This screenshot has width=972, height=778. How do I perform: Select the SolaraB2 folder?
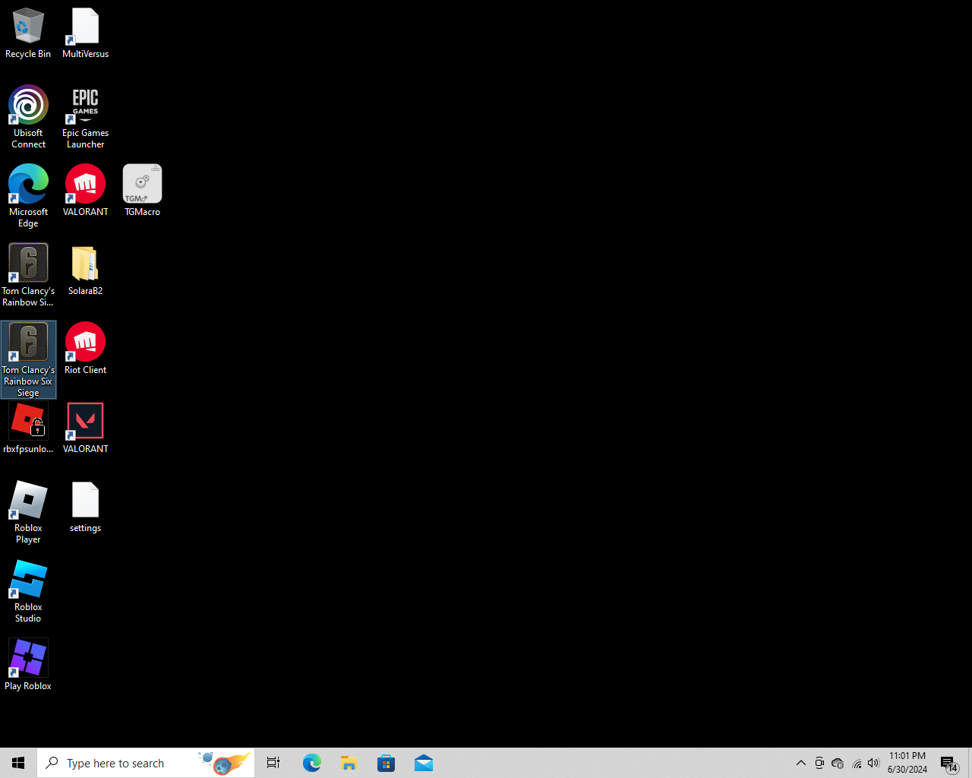click(85, 270)
